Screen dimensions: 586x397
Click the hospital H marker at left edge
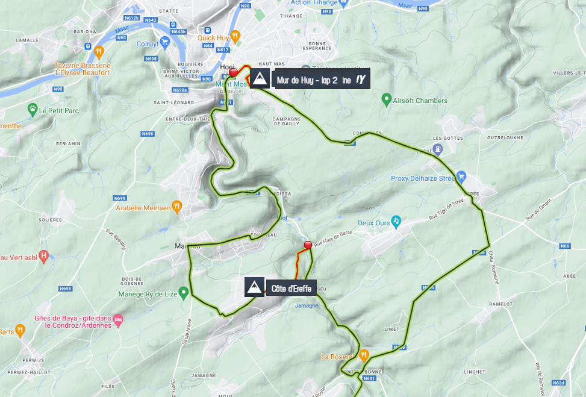[x=44, y=257]
